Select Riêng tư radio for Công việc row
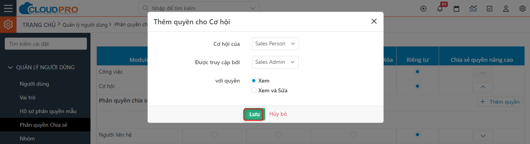This screenshot has width=530, height=144. point(417,72)
